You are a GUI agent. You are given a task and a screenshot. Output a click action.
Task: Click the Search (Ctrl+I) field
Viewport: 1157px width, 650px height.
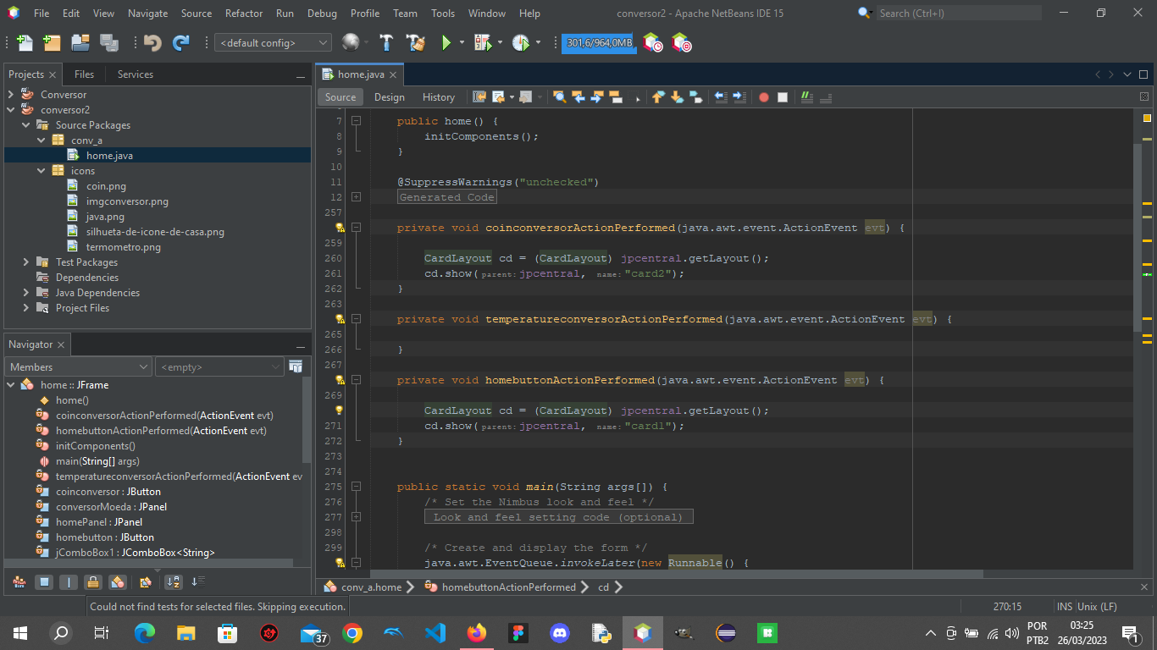[958, 13]
